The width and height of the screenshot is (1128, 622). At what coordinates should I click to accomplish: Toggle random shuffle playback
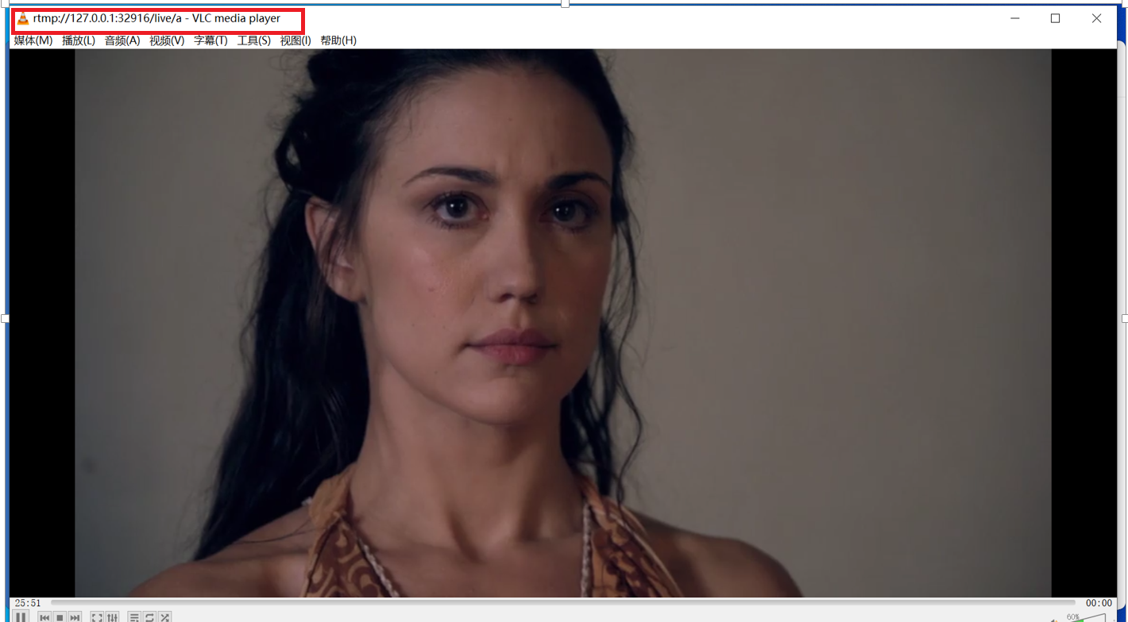pos(164,617)
